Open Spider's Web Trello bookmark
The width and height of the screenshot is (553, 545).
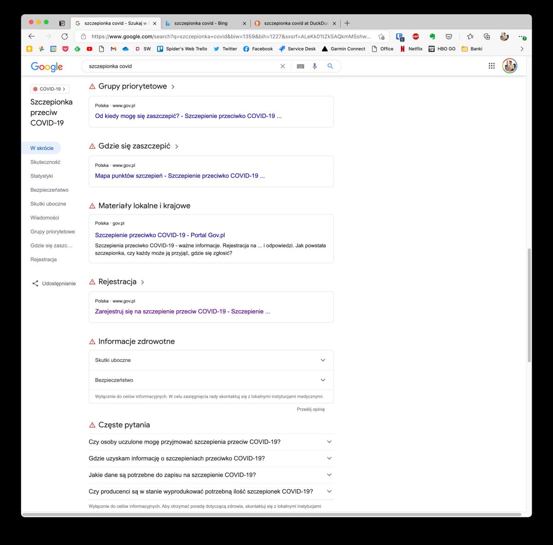[182, 49]
